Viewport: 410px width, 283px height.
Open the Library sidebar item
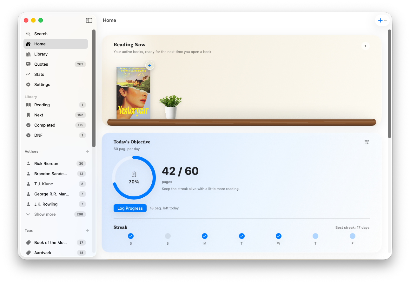tap(56, 54)
